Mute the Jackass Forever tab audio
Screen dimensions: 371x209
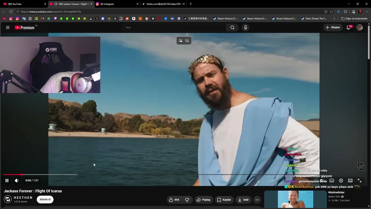[56, 4]
